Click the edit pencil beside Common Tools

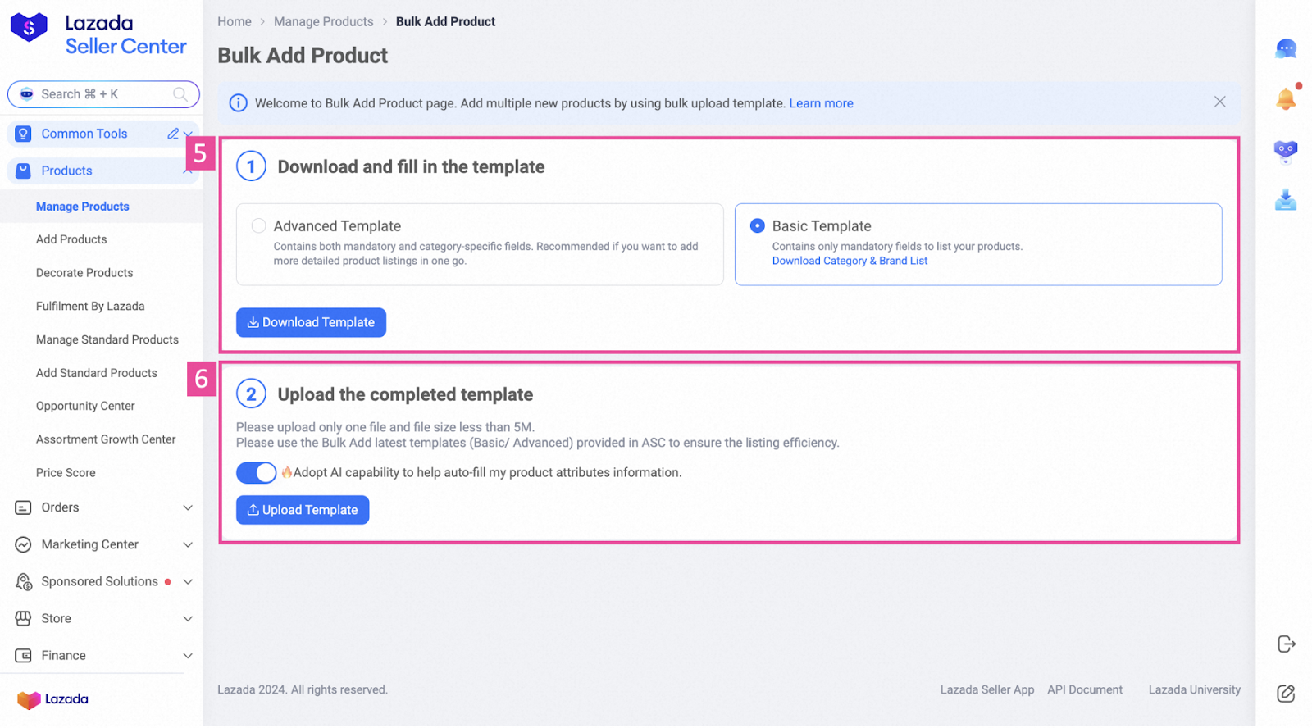click(x=173, y=134)
